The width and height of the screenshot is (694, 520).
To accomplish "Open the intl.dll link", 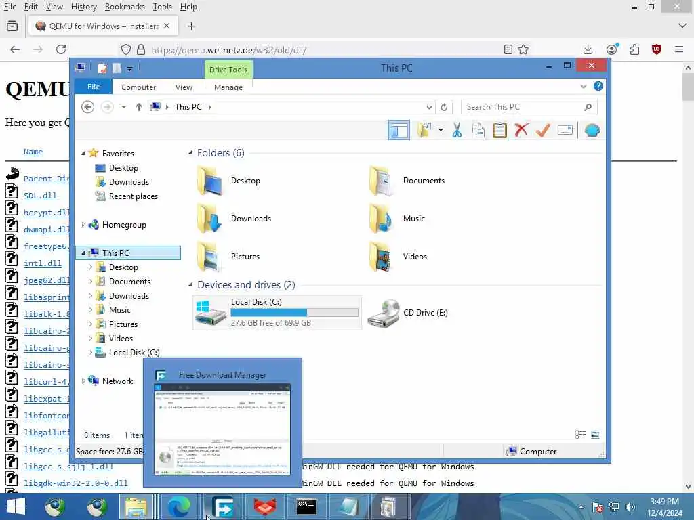I will tap(43, 263).
